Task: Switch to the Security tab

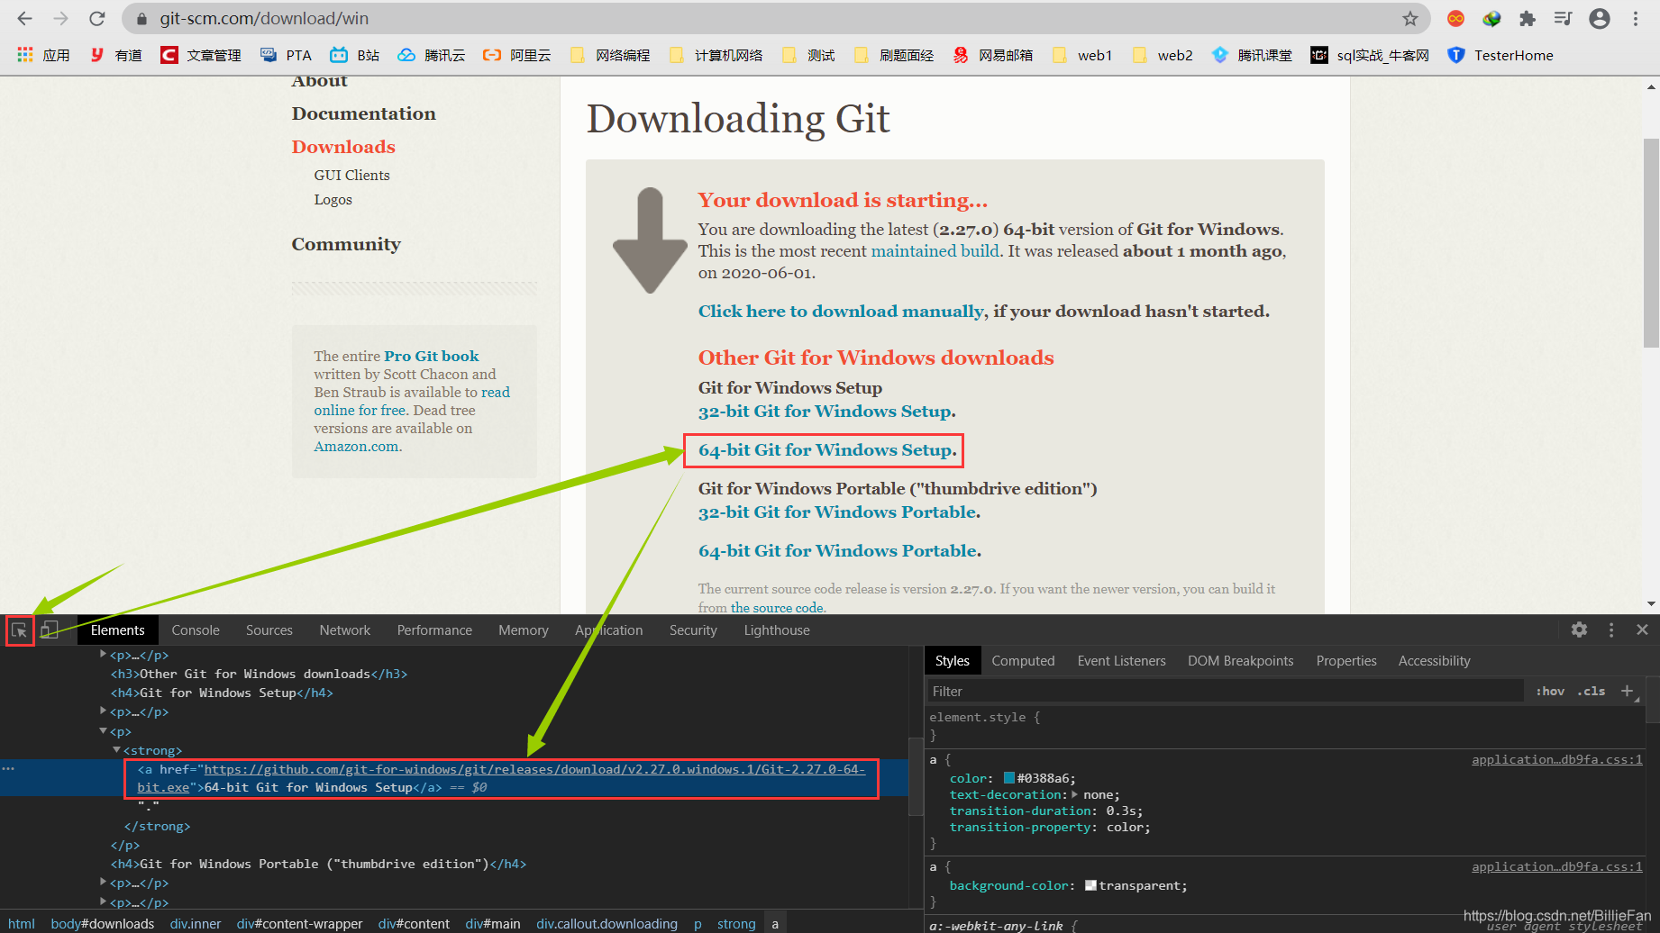Action: point(693,630)
